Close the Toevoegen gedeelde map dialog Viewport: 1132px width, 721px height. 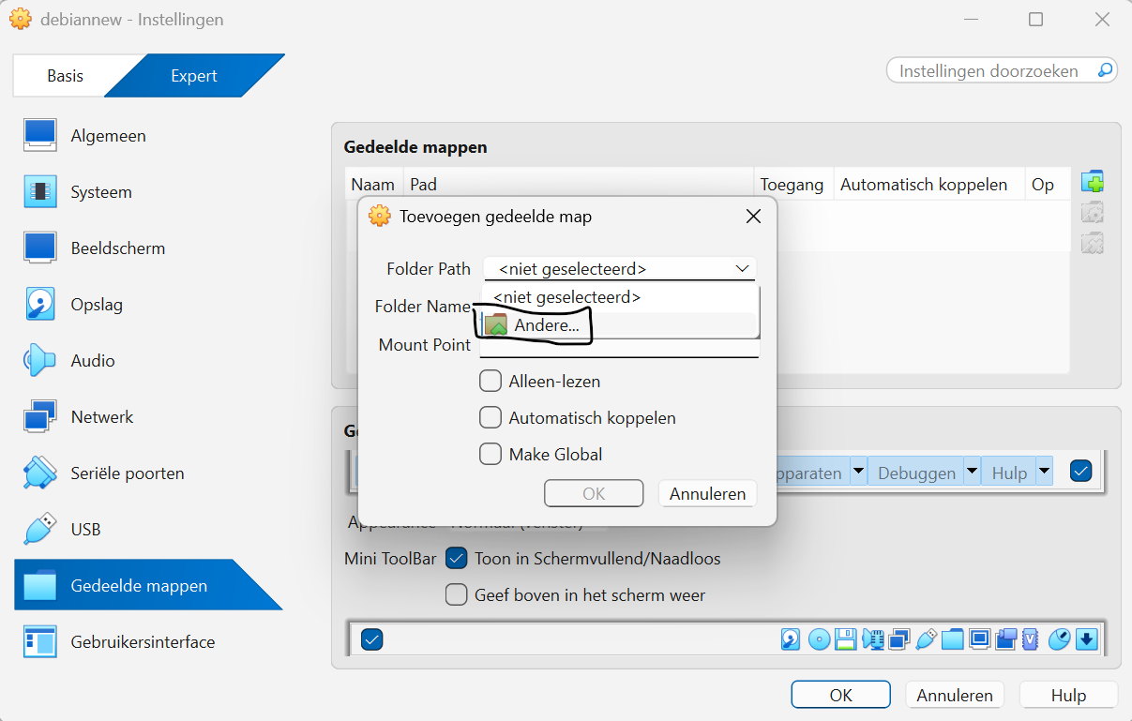click(752, 217)
